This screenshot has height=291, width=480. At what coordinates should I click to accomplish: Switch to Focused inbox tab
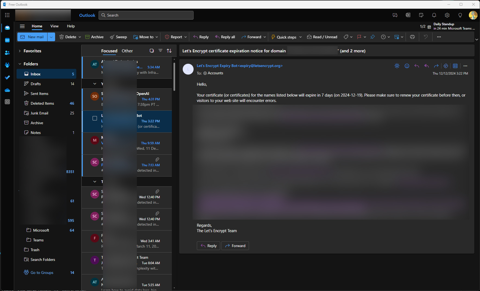pyautogui.click(x=109, y=51)
